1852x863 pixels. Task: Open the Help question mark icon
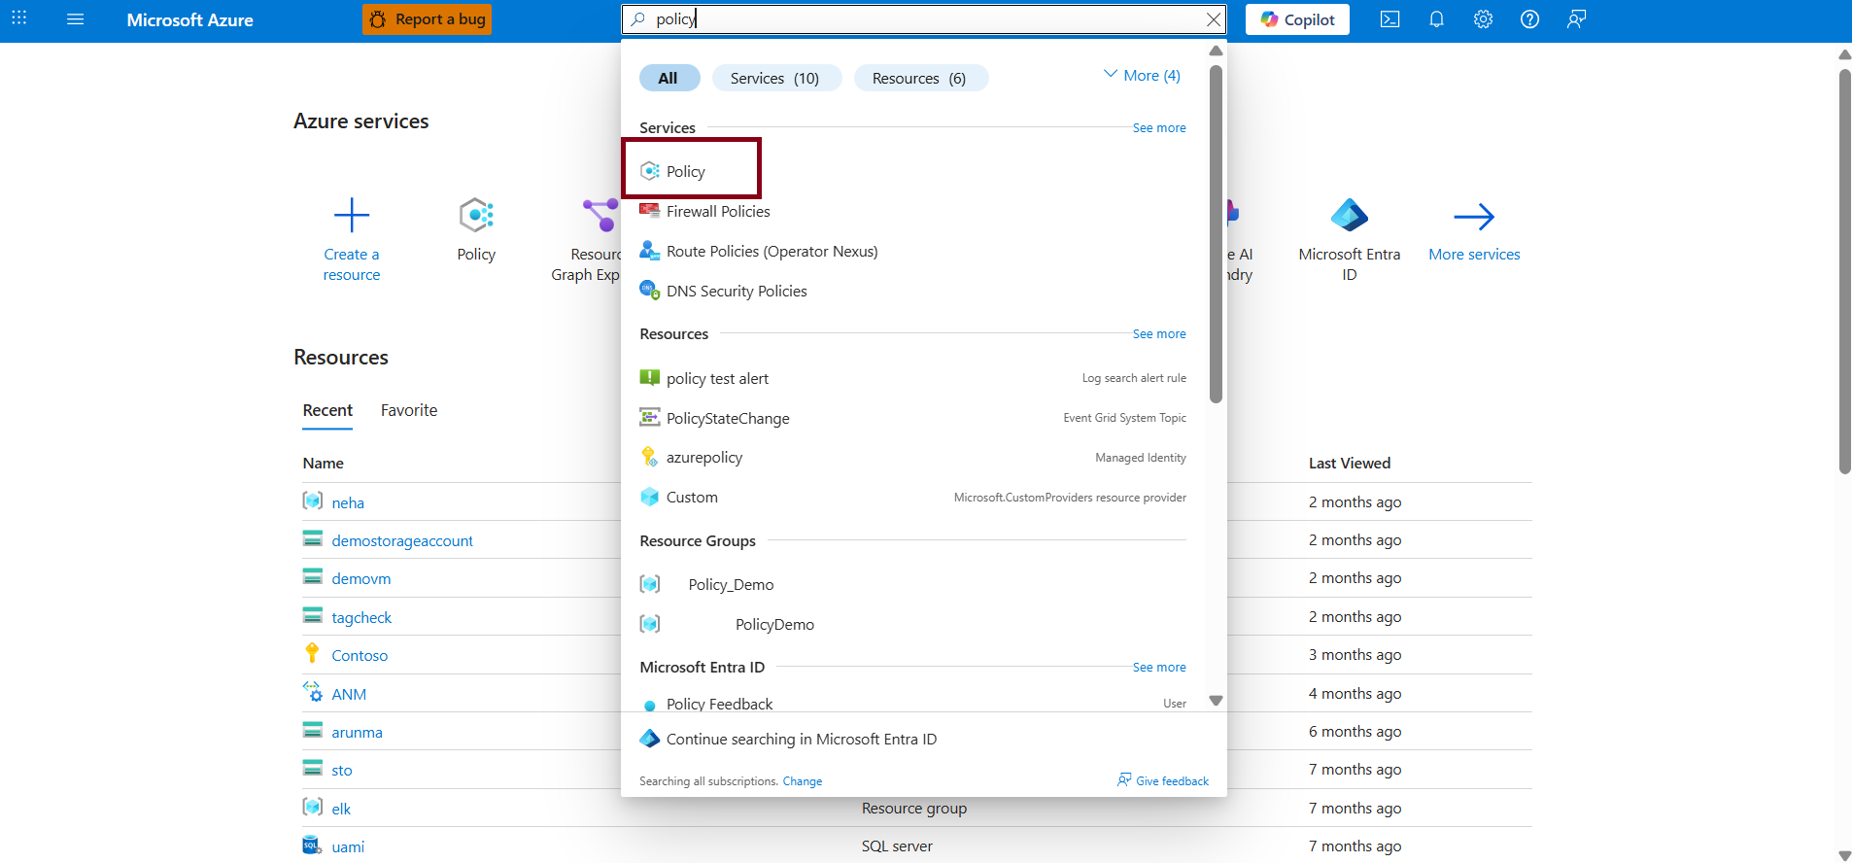(x=1529, y=19)
